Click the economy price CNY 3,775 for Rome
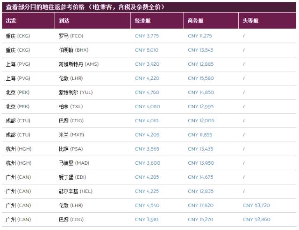Screen dimensions: 299x230 147,36
